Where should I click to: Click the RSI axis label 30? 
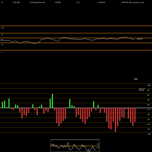[2, 45]
